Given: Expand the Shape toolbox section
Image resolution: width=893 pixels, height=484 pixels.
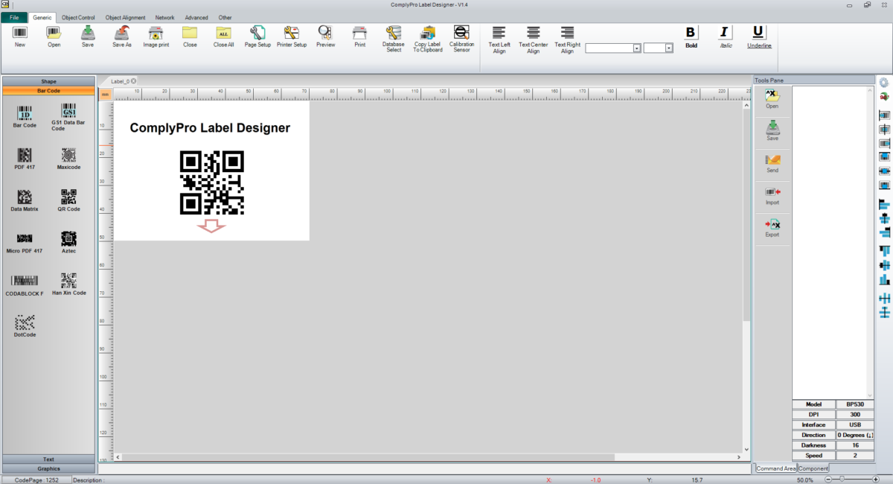Looking at the screenshot, I should pos(48,81).
